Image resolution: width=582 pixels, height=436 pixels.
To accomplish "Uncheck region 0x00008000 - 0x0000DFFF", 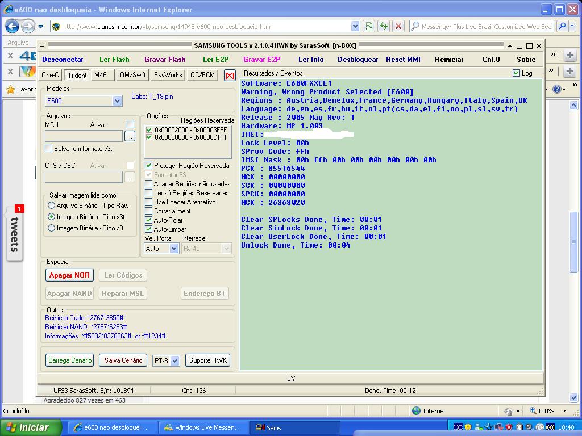I will tap(149, 137).
